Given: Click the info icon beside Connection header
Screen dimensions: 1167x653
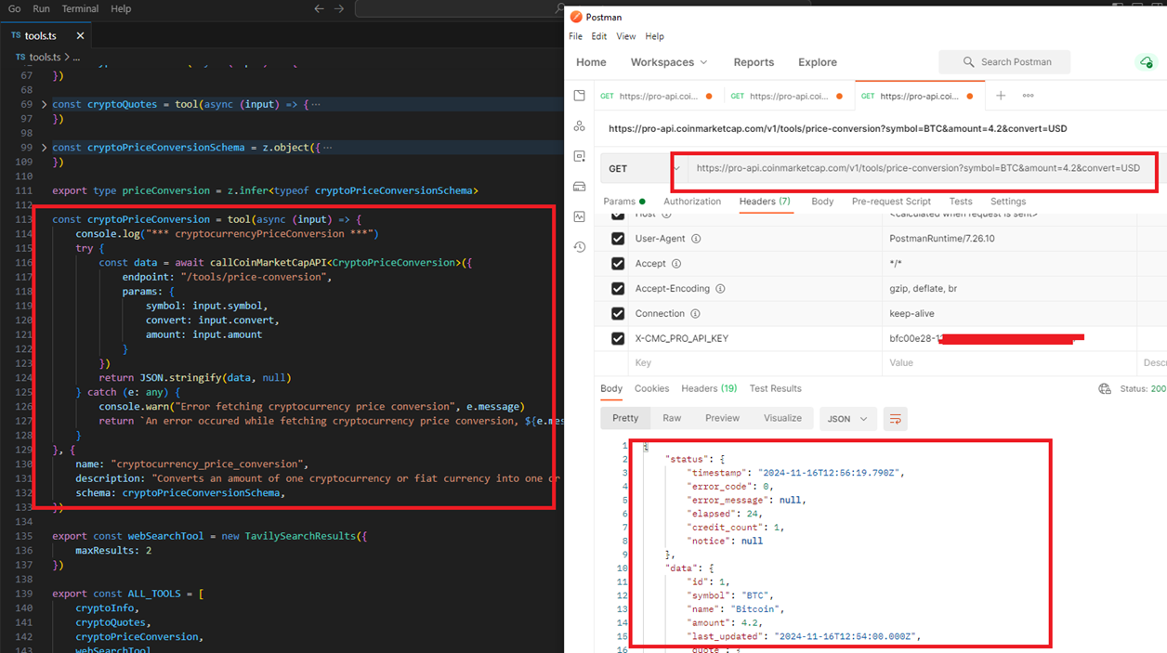Looking at the screenshot, I should click(695, 314).
